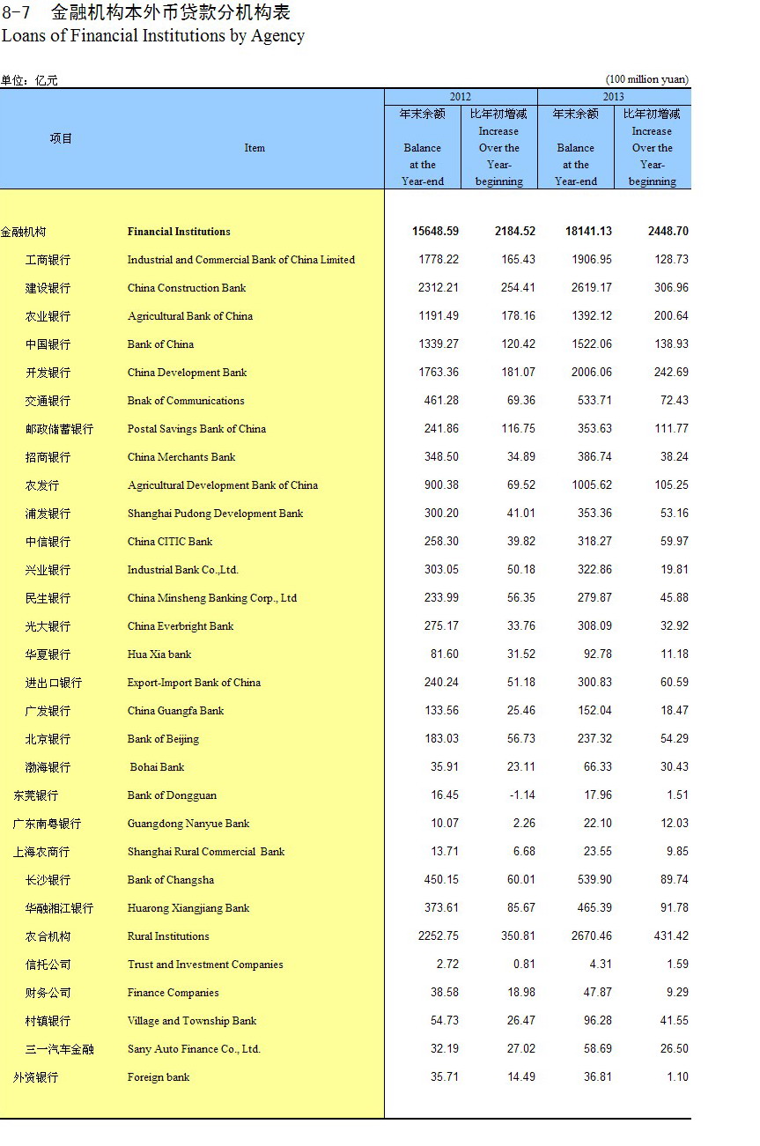Select the '三一汽车金融' row label
Viewport: 760px width, 1146px height.
coord(60,1049)
